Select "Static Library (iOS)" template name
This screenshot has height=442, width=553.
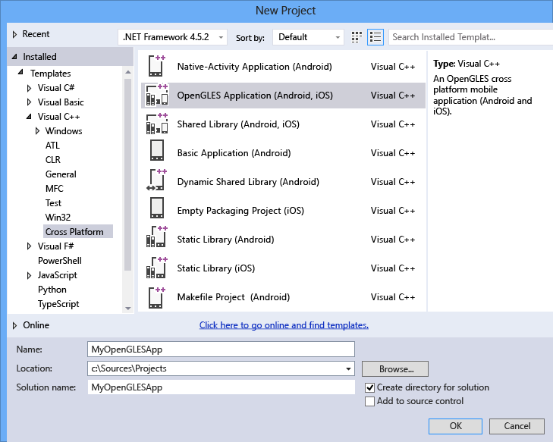[x=216, y=268]
